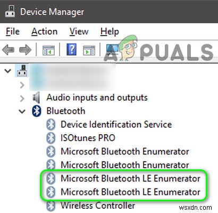Open the File menu
218x213 pixels.
[13, 32]
